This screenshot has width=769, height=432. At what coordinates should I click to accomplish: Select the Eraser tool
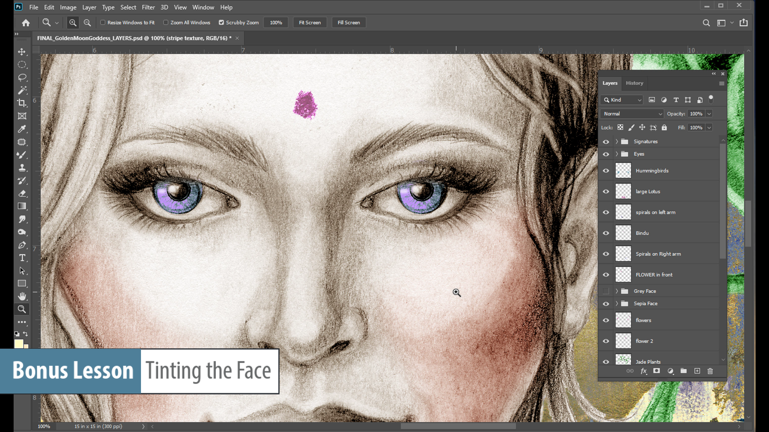(22, 194)
